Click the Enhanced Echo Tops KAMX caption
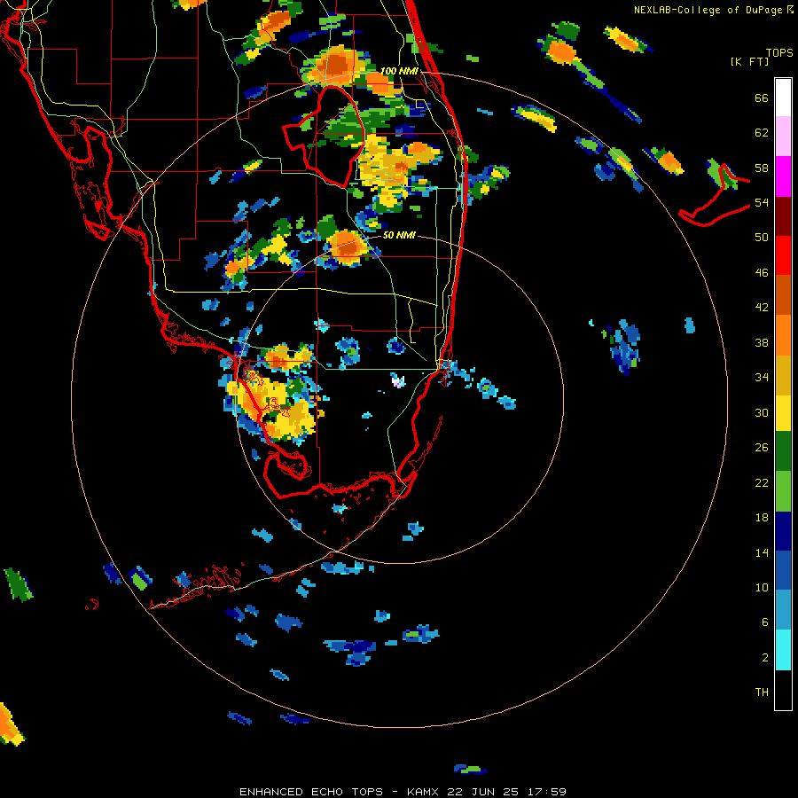 point(403,792)
